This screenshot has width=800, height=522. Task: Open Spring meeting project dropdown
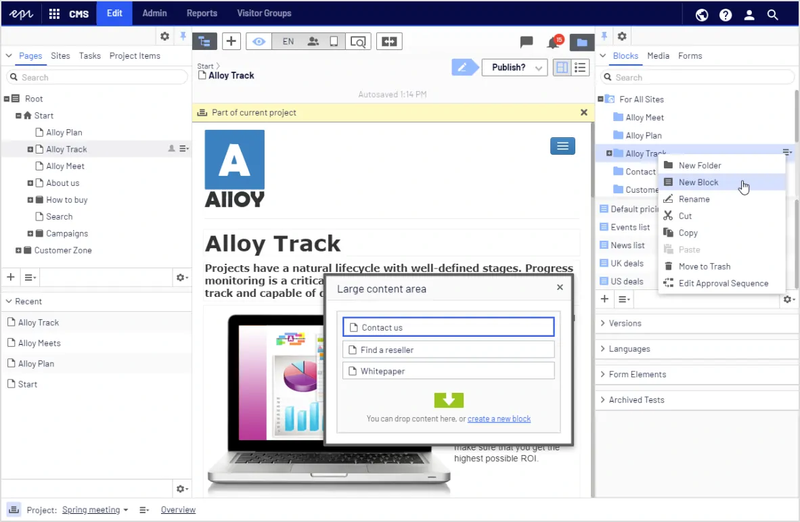click(95, 510)
